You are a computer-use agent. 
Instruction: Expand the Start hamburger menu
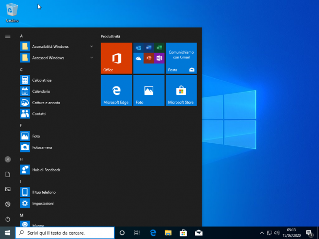pyautogui.click(x=8, y=36)
